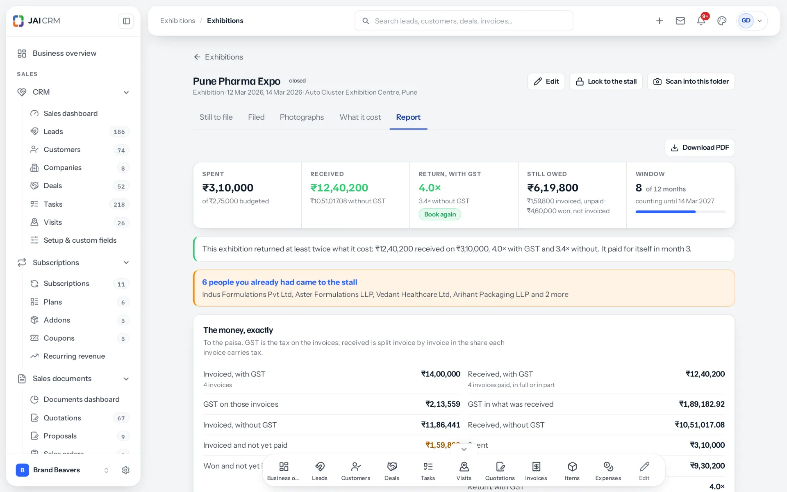Open notifications bell icon
This screenshot has width=787, height=492.
tap(701, 21)
